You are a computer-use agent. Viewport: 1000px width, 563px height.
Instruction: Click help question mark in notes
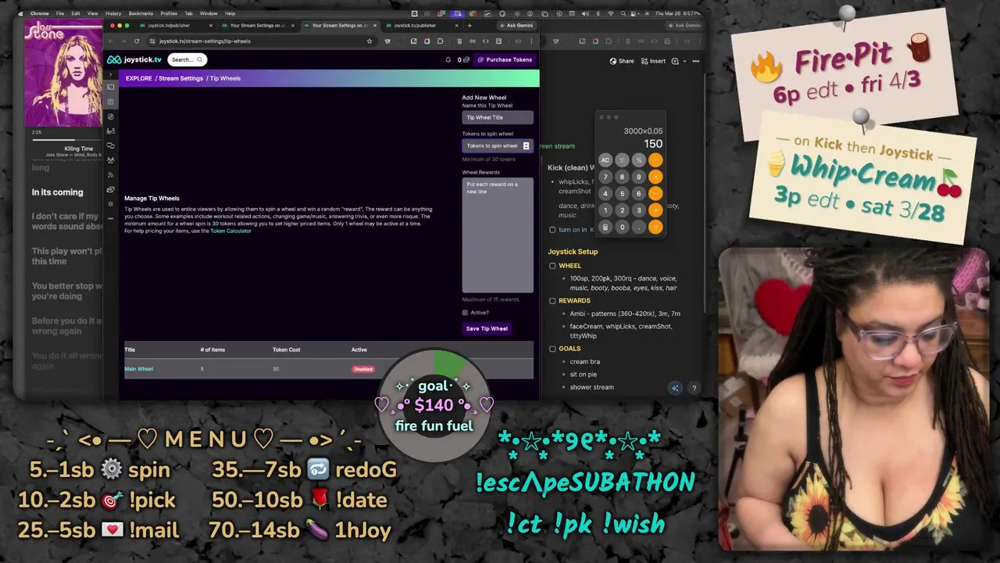click(693, 388)
